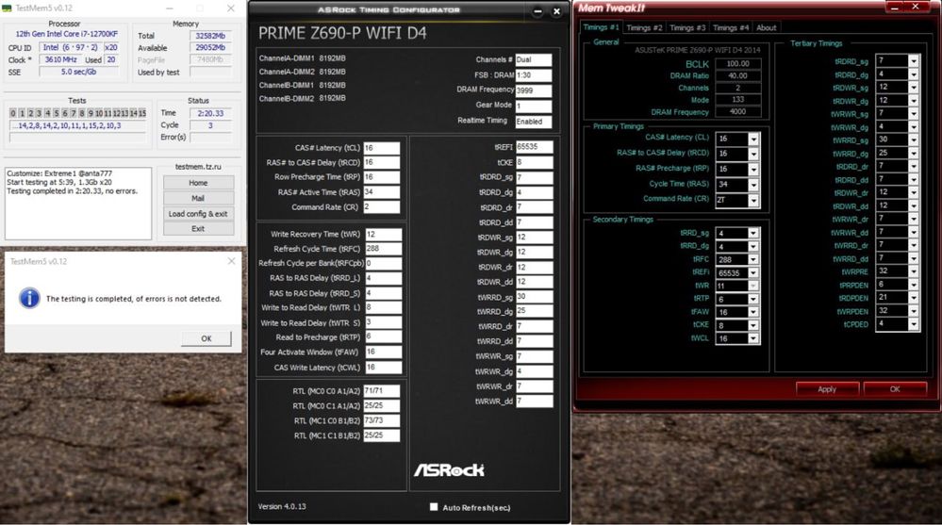Minimize the ASRock Timing Configurator window
Screen dimensions: 942x525
[x=537, y=10]
